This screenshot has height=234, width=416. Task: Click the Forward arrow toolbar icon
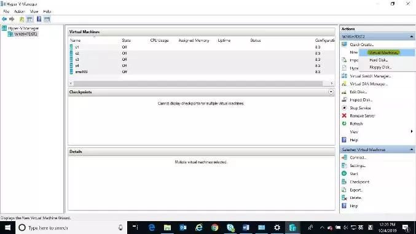tap(12, 19)
